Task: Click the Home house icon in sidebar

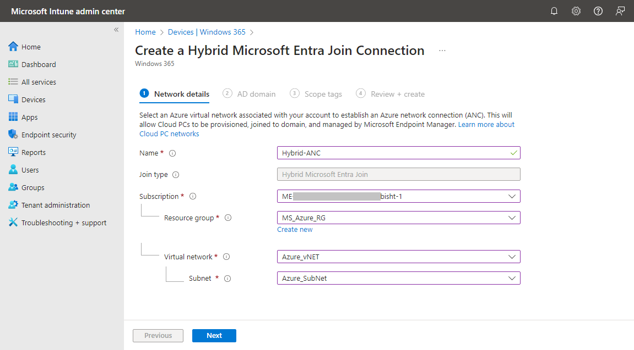Action: 13,46
